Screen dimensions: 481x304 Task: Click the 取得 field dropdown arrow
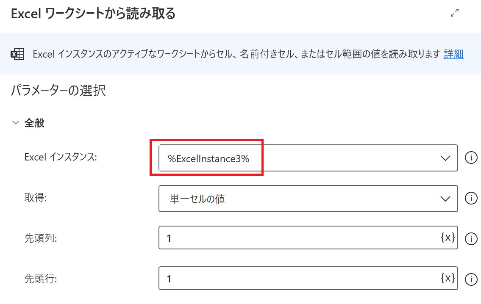pyautogui.click(x=445, y=198)
